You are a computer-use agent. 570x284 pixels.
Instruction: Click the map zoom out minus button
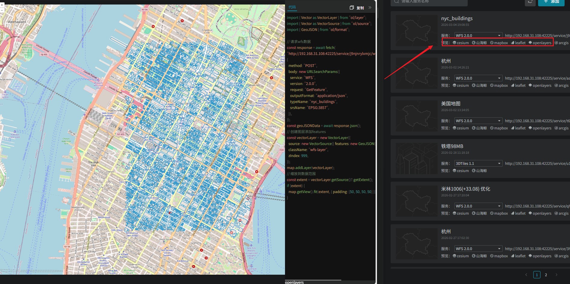2,10
